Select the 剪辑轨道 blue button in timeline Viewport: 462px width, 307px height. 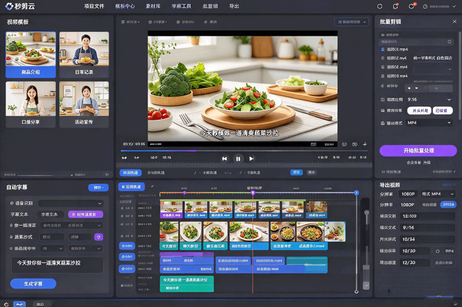click(x=132, y=187)
